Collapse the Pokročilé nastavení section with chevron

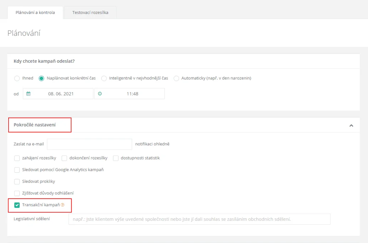[351, 125]
